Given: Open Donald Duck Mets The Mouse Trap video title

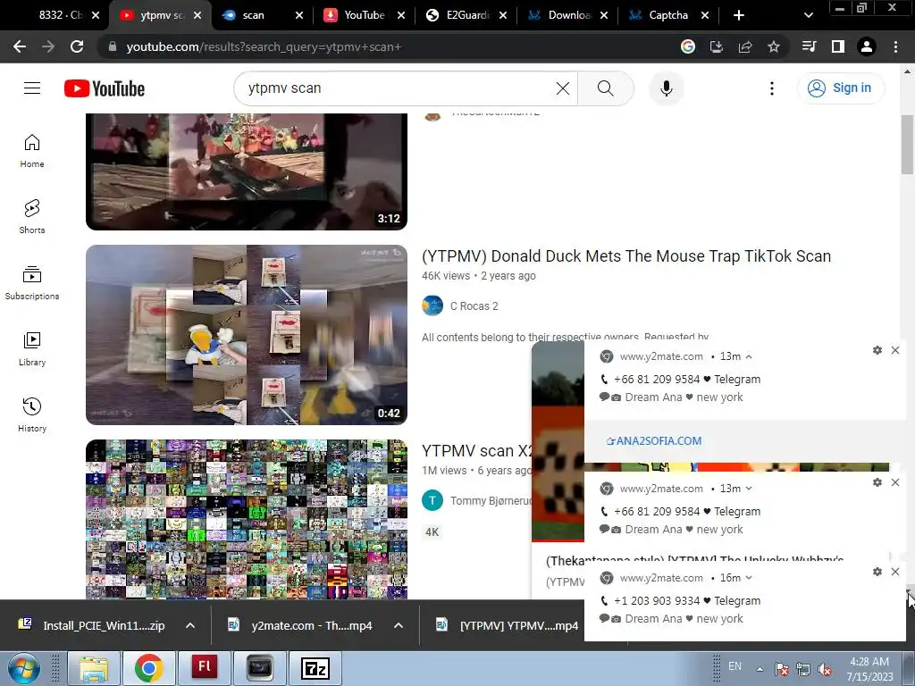Looking at the screenshot, I should 626,256.
